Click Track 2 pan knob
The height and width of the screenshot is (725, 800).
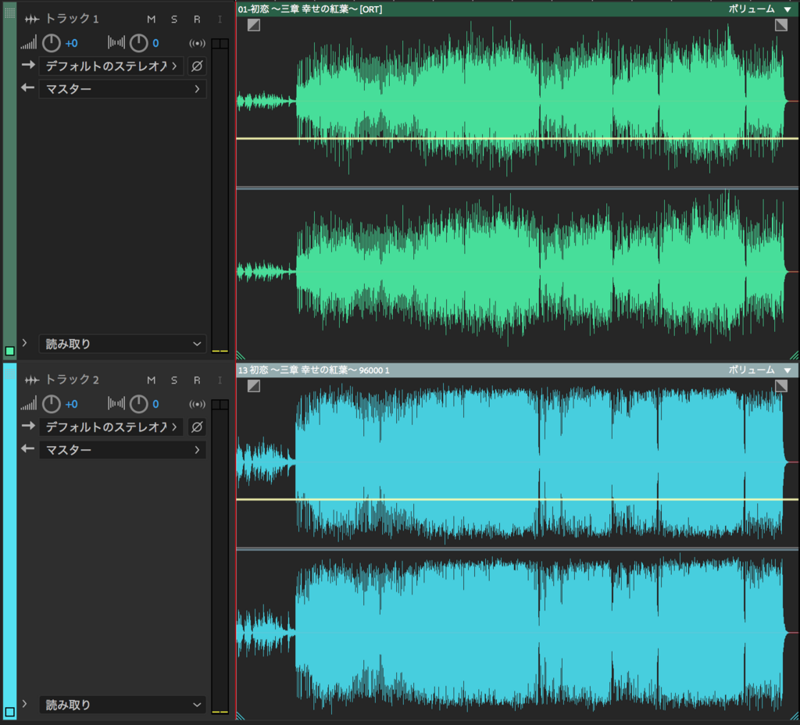pyautogui.click(x=138, y=404)
